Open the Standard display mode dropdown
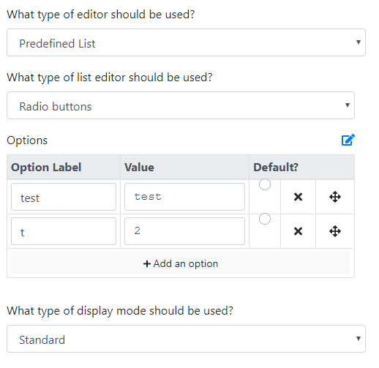Screen dimensions: 379x368 (x=186, y=339)
